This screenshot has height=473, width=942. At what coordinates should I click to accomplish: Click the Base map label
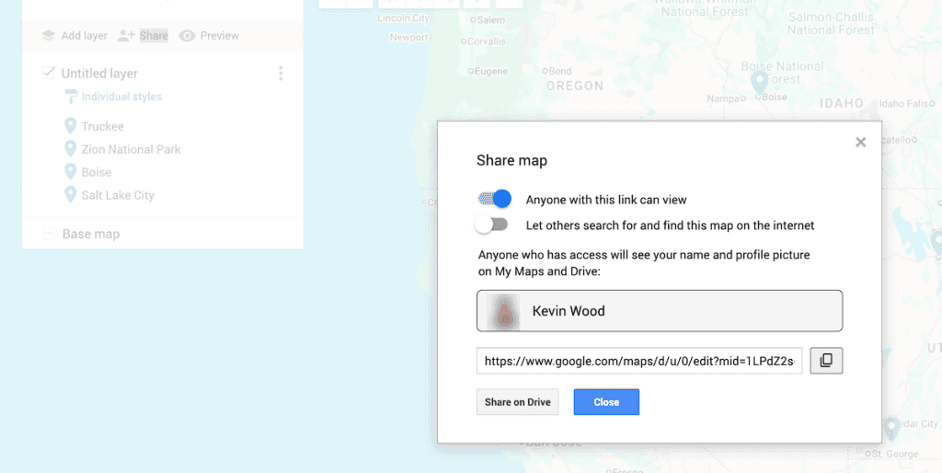91,234
